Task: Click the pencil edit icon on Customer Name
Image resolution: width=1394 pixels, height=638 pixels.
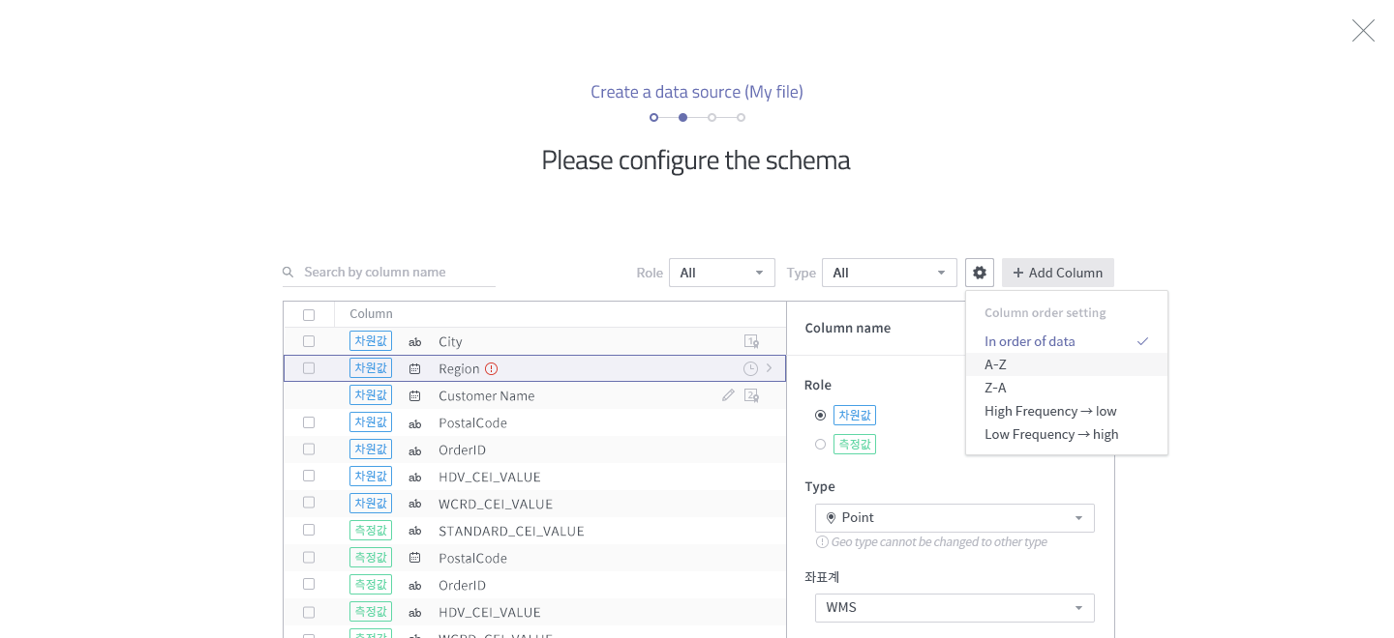Action: 728,395
